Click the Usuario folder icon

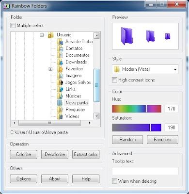point(51,35)
